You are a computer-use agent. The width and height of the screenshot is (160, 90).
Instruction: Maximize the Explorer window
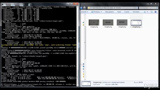(151, 4)
